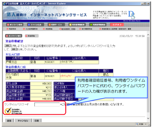This screenshot has width=153, height=128.
Task: Click the EDI情報 label cell
Action: [65, 84]
